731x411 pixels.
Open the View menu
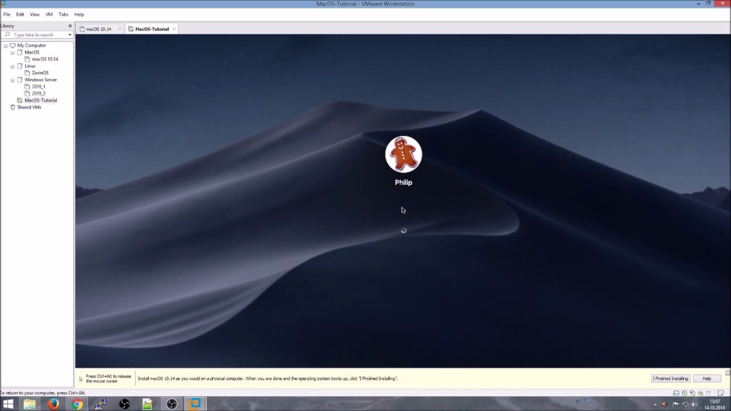pos(35,14)
